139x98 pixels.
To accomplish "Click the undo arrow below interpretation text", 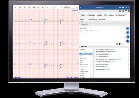I will tap(123, 44).
